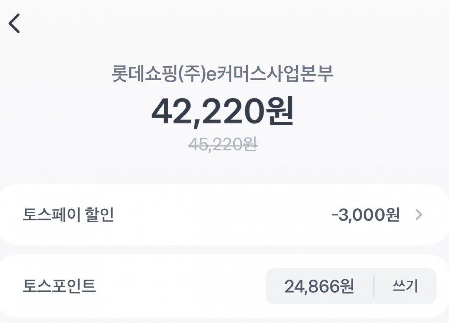Open the 토스페이 할인 row label
This screenshot has width=449, height=323.
coord(68,215)
